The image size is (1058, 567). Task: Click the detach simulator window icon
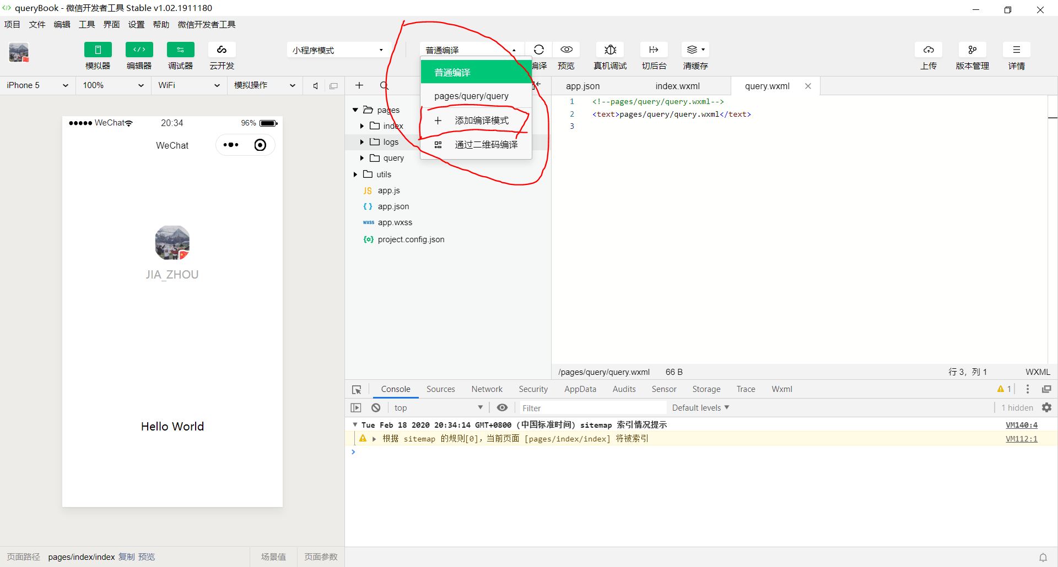[x=333, y=86]
